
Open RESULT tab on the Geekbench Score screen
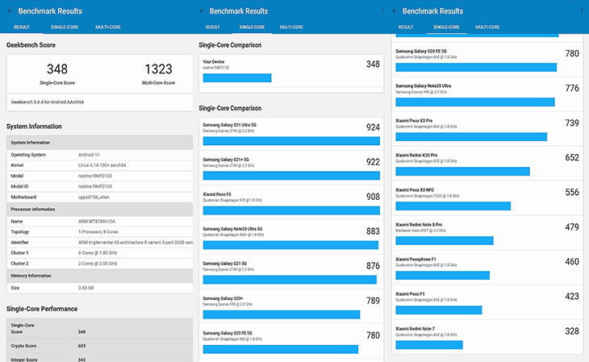click(x=22, y=27)
